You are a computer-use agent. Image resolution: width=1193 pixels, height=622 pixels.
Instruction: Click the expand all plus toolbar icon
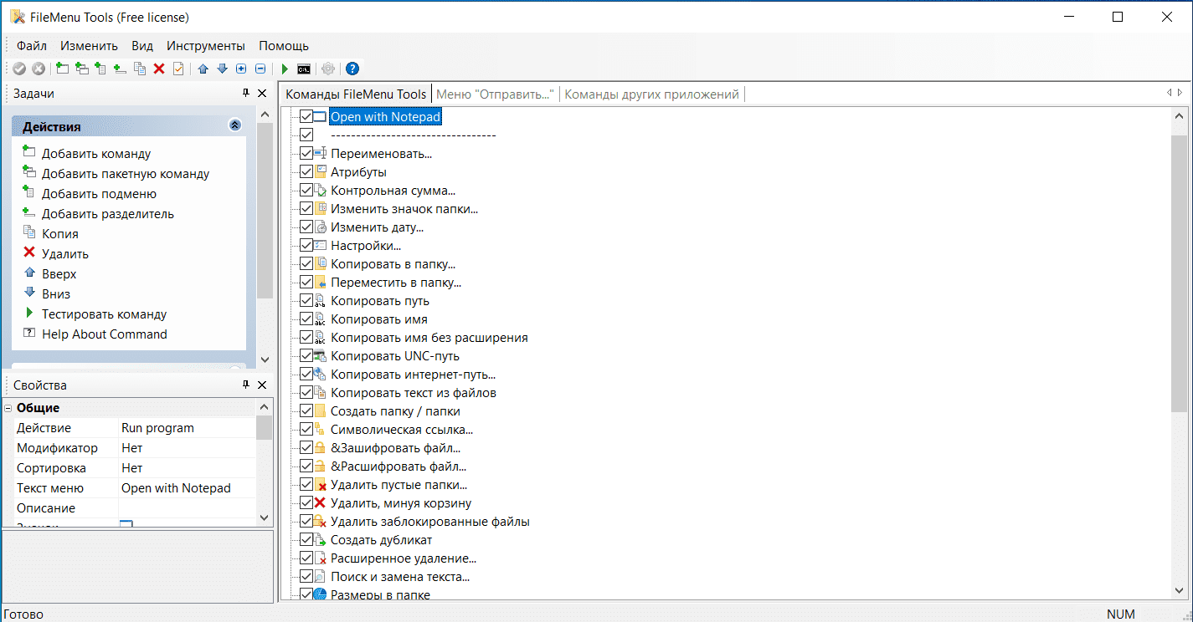point(241,69)
